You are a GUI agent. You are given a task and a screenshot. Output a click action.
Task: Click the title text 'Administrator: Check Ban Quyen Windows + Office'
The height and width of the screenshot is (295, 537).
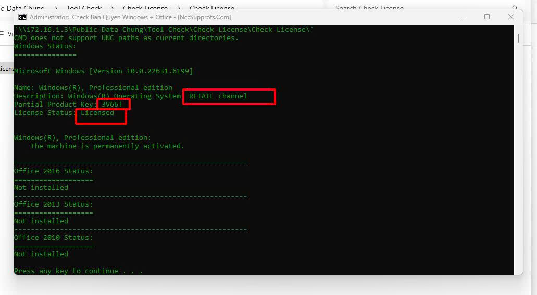pyautogui.click(x=101, y=17)
